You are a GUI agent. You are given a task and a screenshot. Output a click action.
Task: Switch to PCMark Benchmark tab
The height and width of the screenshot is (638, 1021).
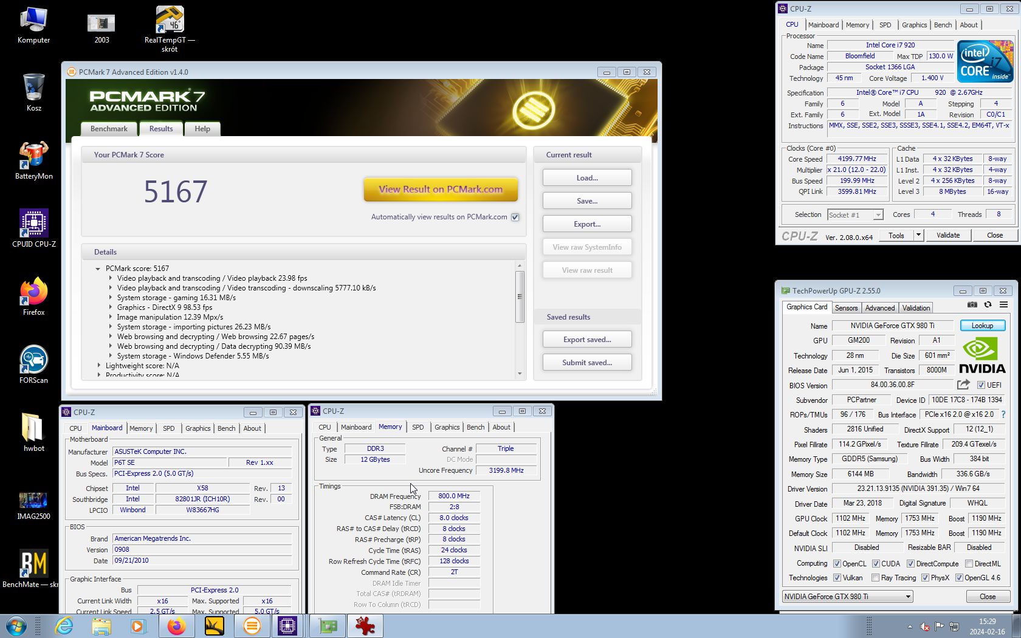pyautogui.click(x=109, y=129)
